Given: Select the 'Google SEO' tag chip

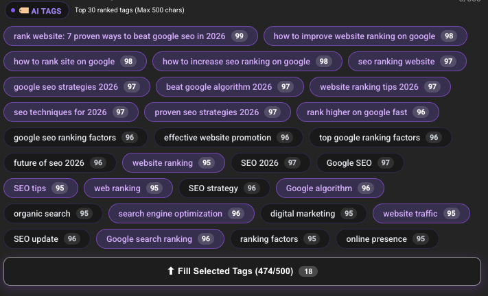Looking at the screenshot, I should 360,163.
